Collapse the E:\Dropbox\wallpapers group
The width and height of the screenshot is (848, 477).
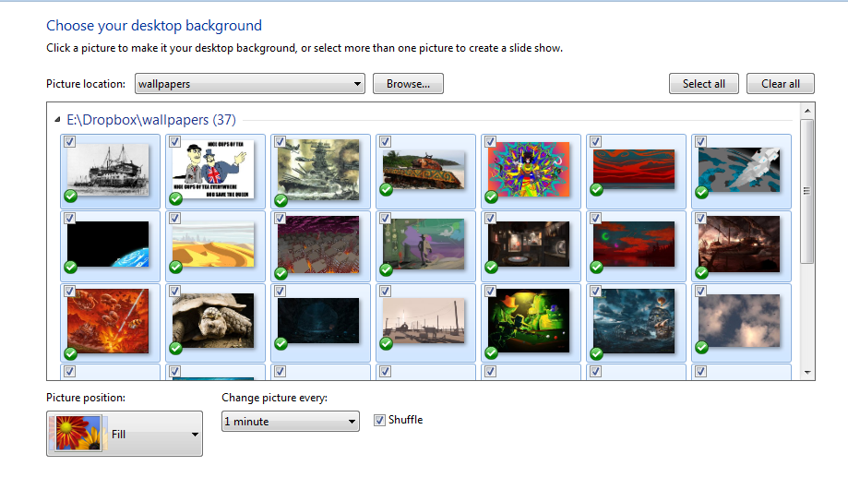click(58, 120)
